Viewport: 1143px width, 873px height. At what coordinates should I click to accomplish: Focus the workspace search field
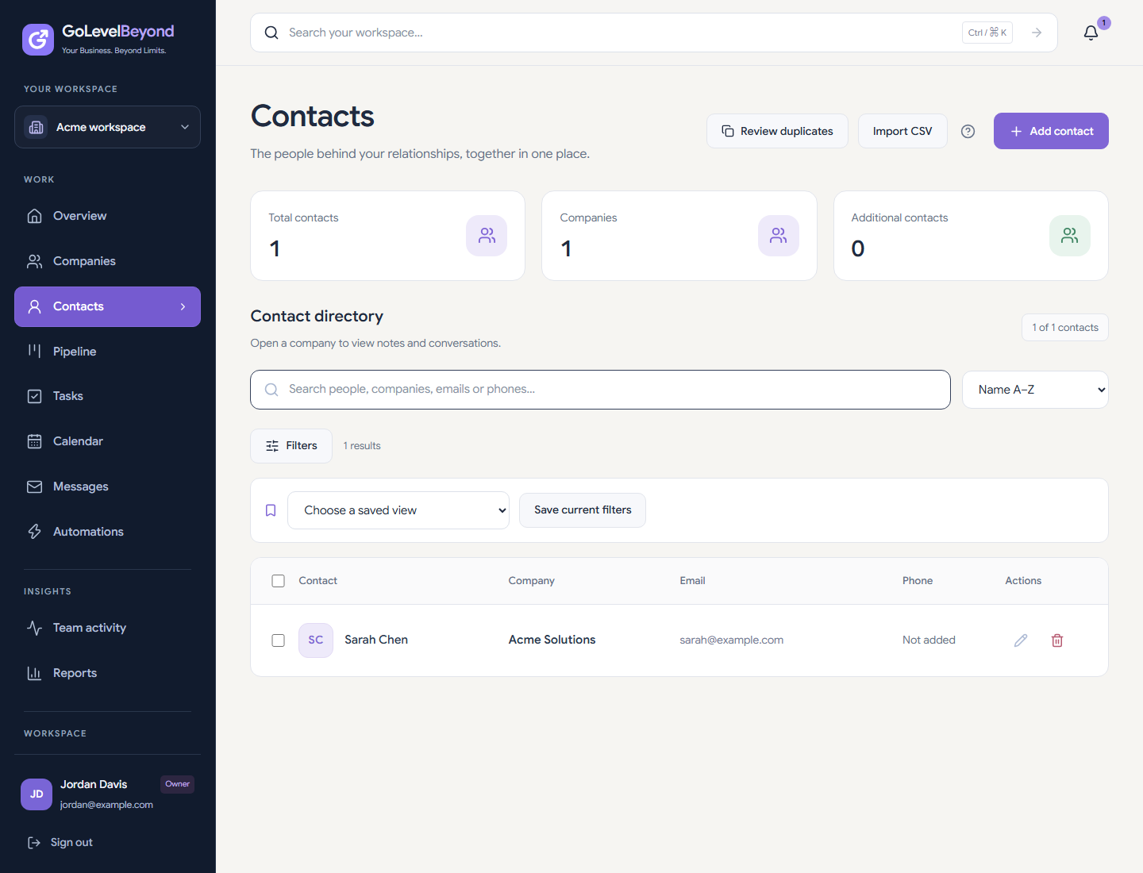(654, 33)
